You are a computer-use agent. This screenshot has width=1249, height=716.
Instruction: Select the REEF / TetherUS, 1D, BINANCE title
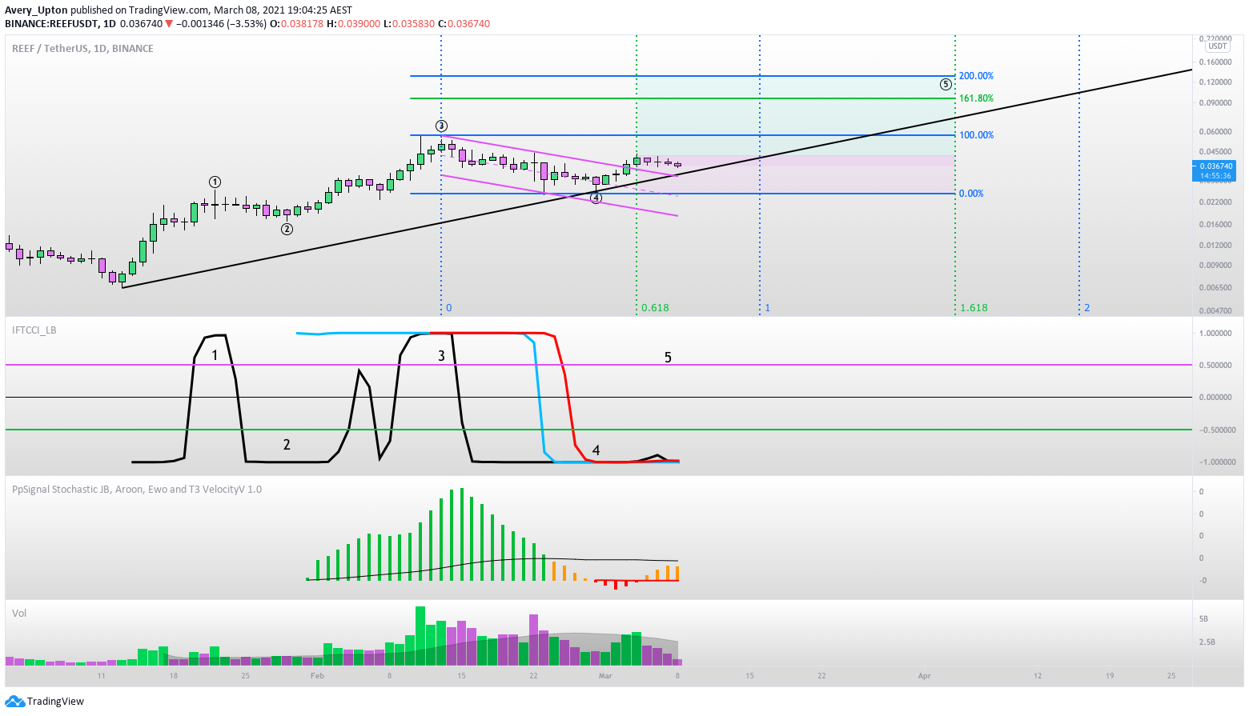(82, 49)
